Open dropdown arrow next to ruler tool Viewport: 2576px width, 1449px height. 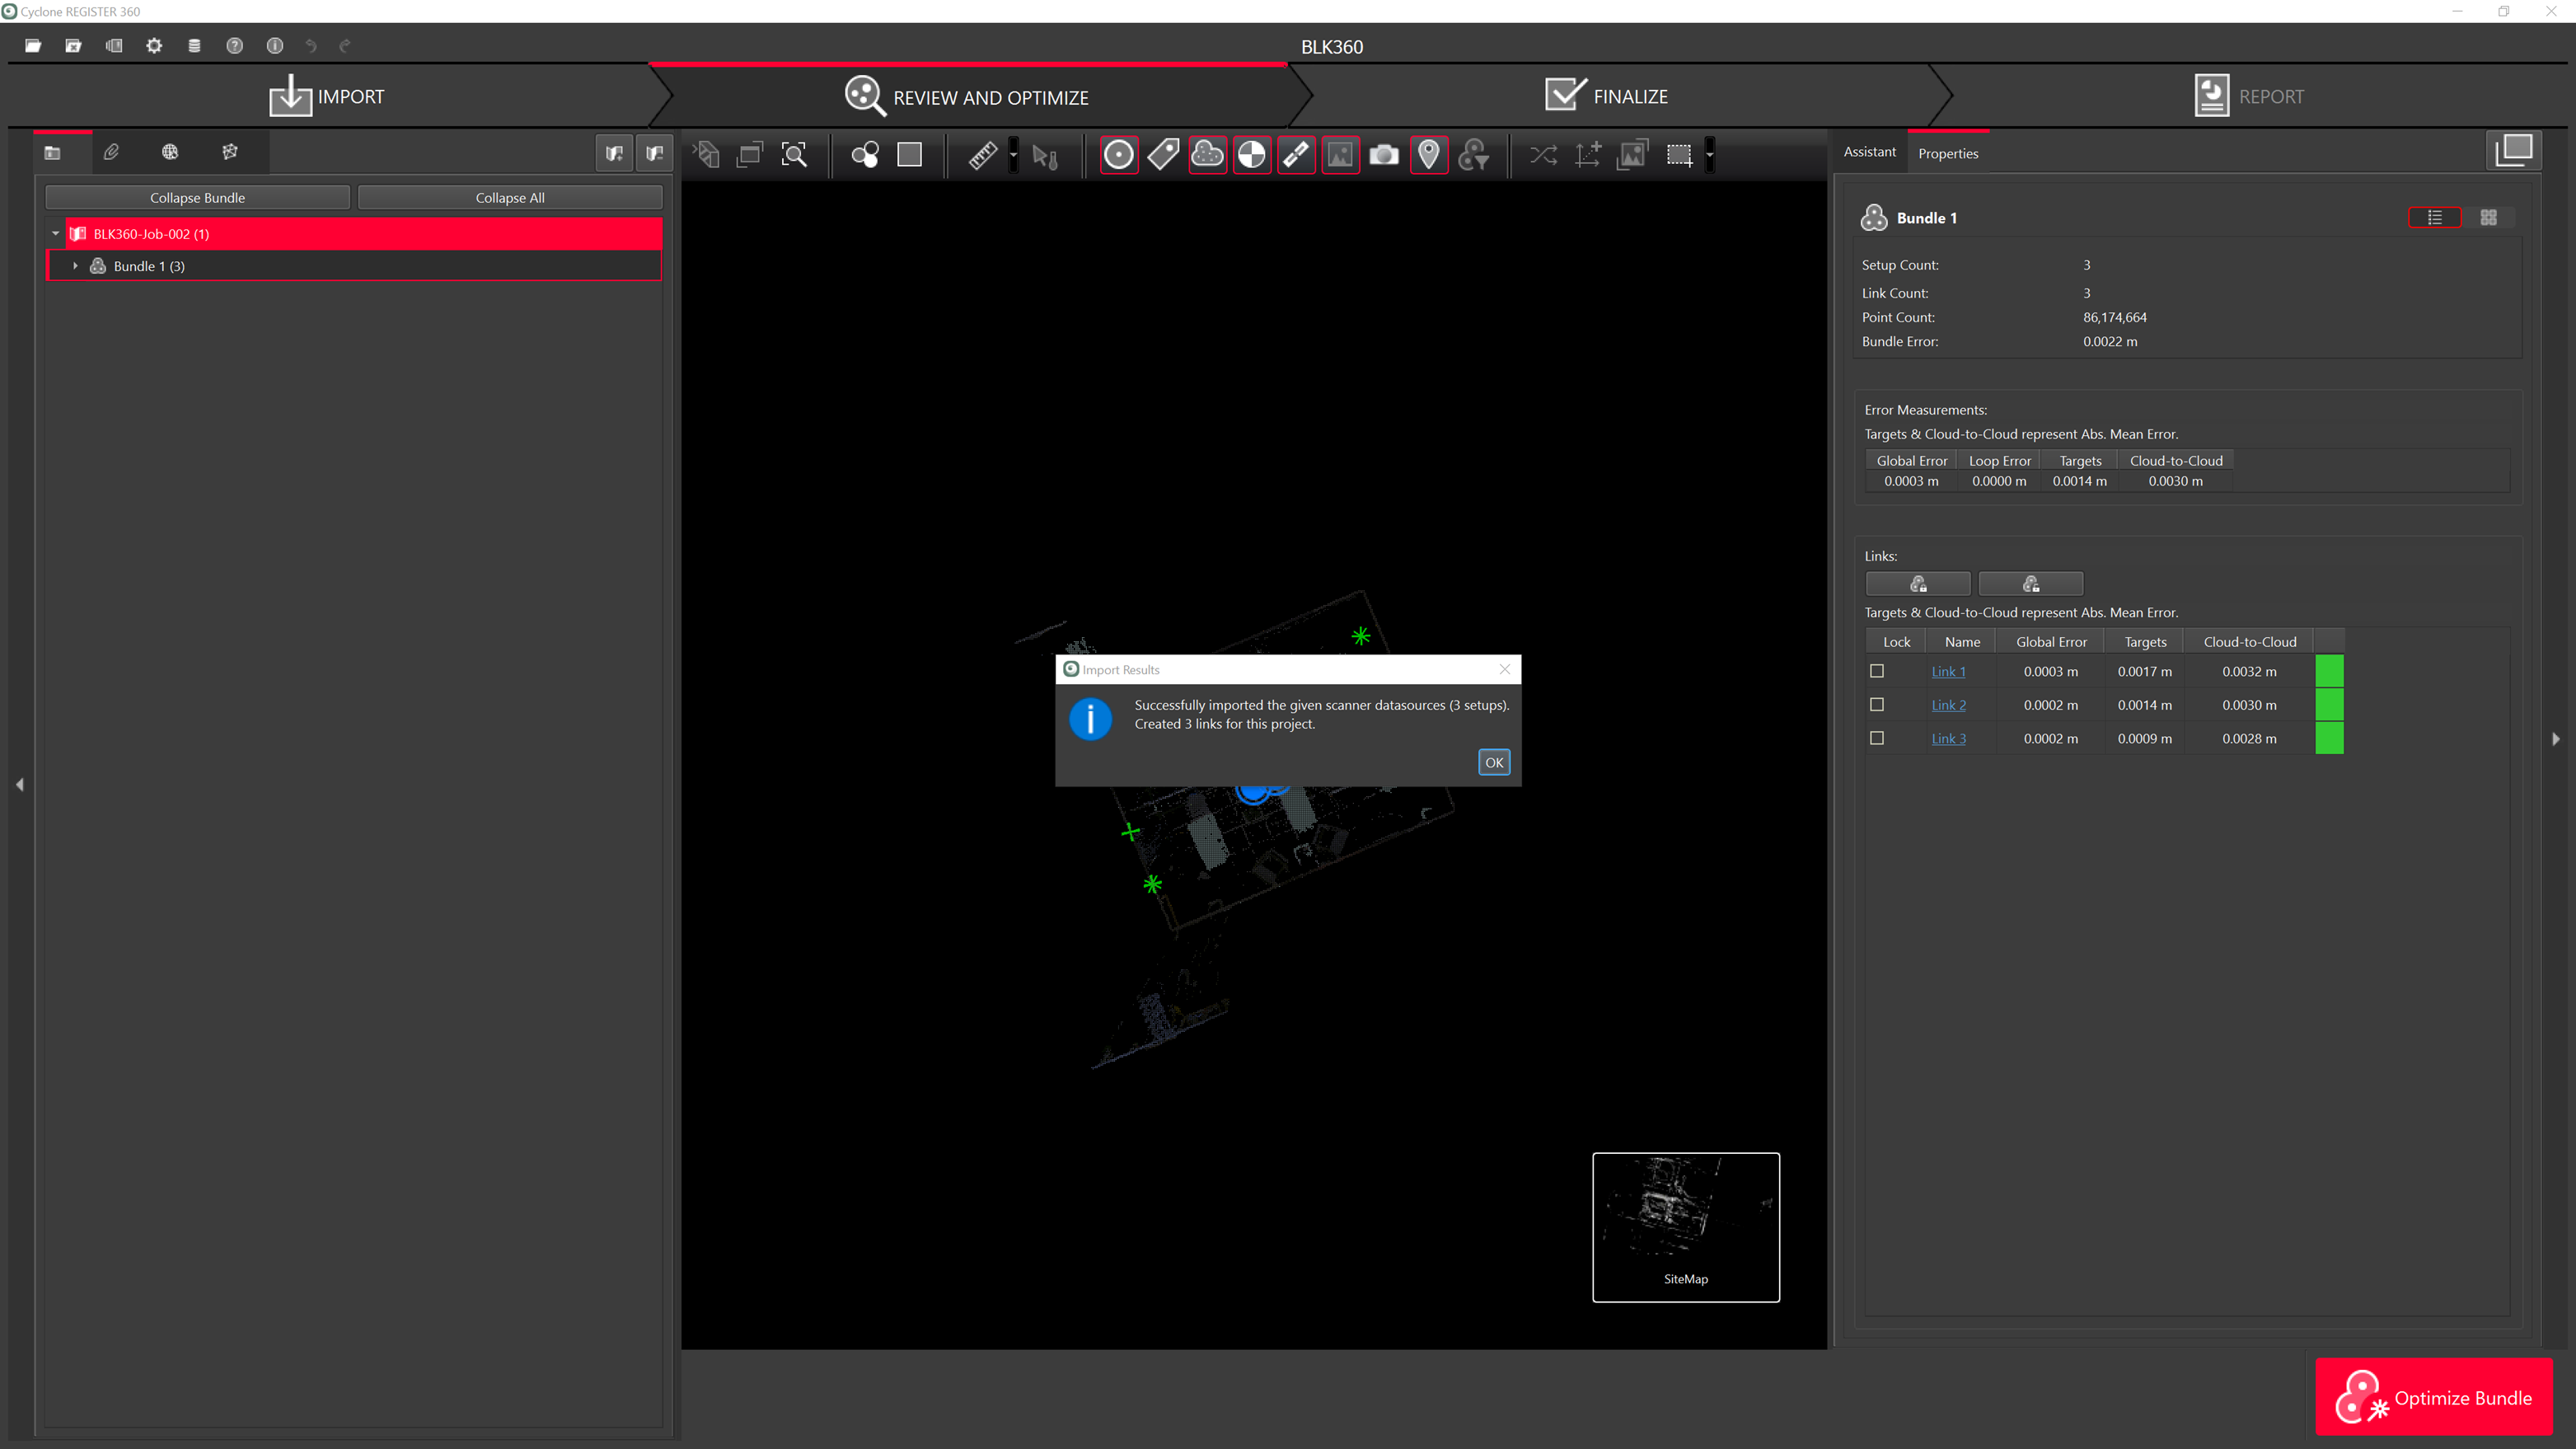click(x=1013, y=155)
